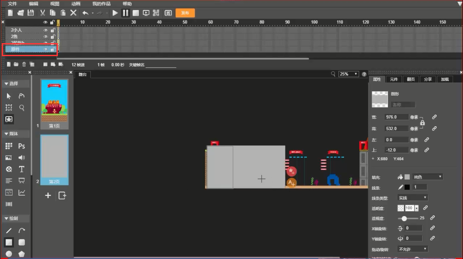Save the project with floppy icon
Image resolution: width=463 pixels, height=259 pixels.
click(x=31, y=13)
